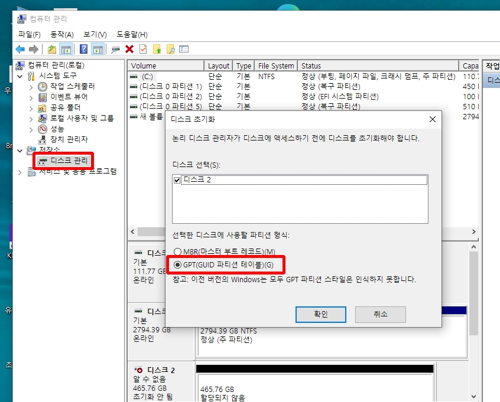Click the Task Scheduler clock icon

pos(43,86)
